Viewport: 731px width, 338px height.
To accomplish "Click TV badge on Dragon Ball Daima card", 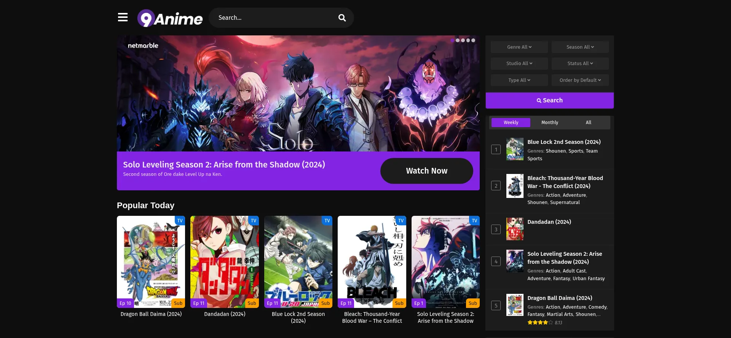I will [180, 221].
